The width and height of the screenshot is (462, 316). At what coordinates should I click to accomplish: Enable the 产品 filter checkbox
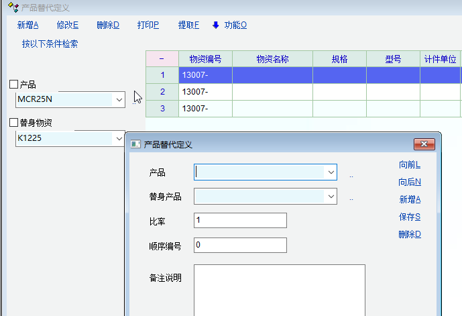pos(14,85)
